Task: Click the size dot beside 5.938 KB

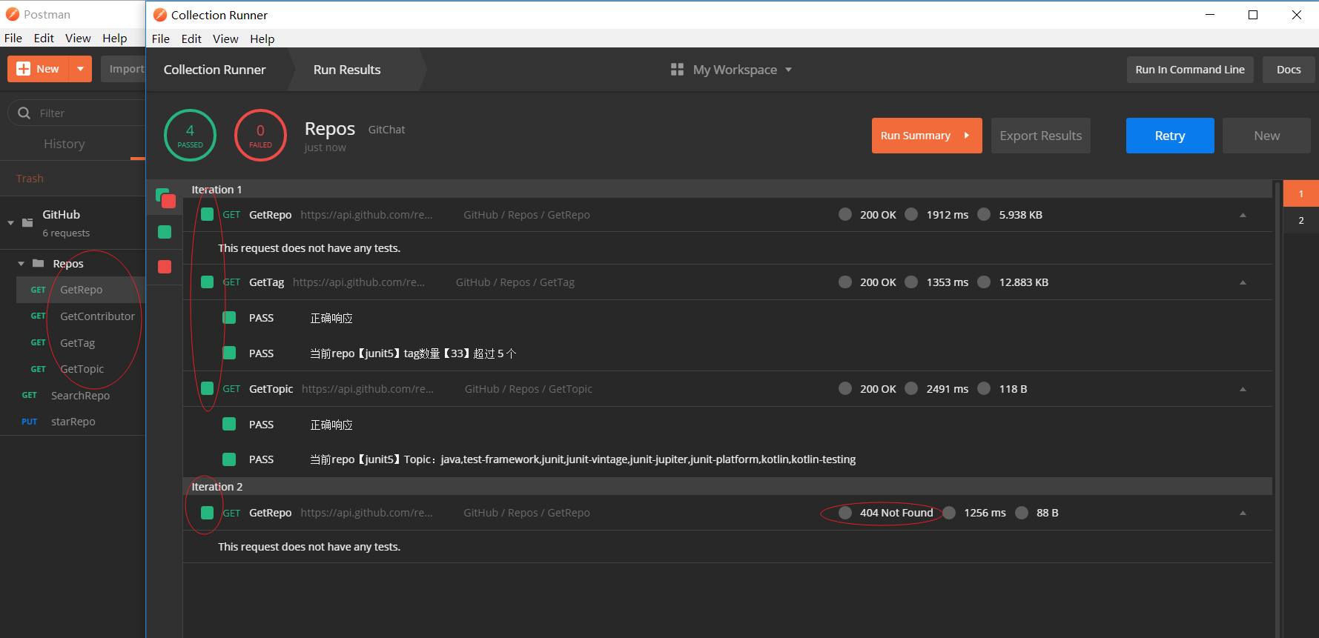Action: (984, 214)
